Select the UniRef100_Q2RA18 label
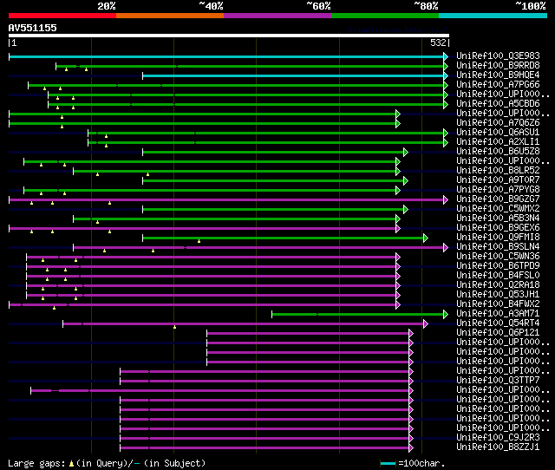Screen dimensions: 555x470 point(498,285)
